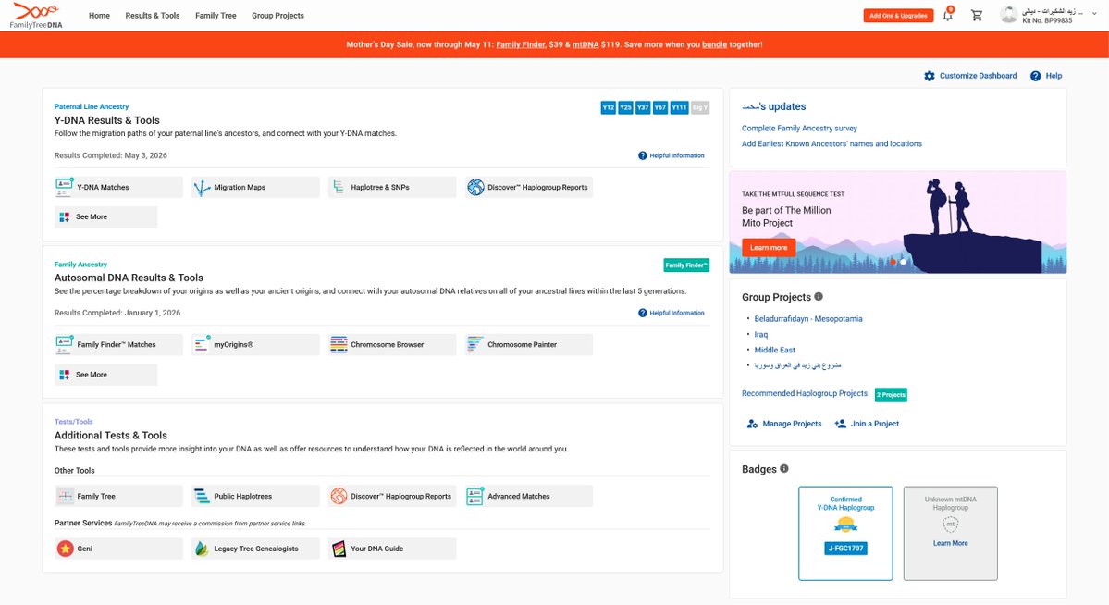Viewport: 1109px width, 605px height.
Task: Click the Family Finder badge
Action: coord(686,265)
